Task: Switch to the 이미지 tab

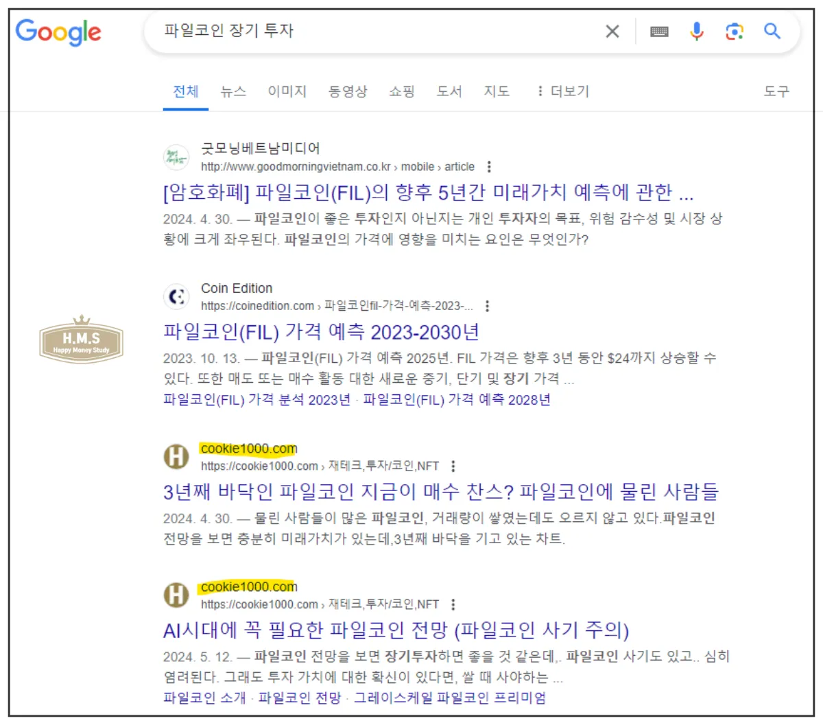Action: 287,91
